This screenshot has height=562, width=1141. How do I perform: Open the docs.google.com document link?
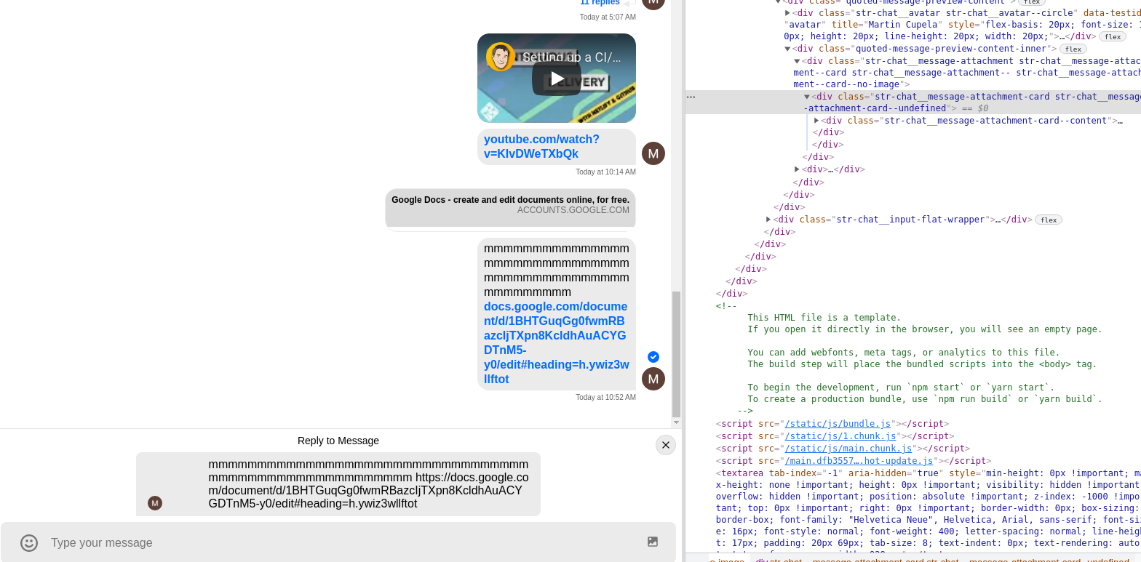point(557,342)
